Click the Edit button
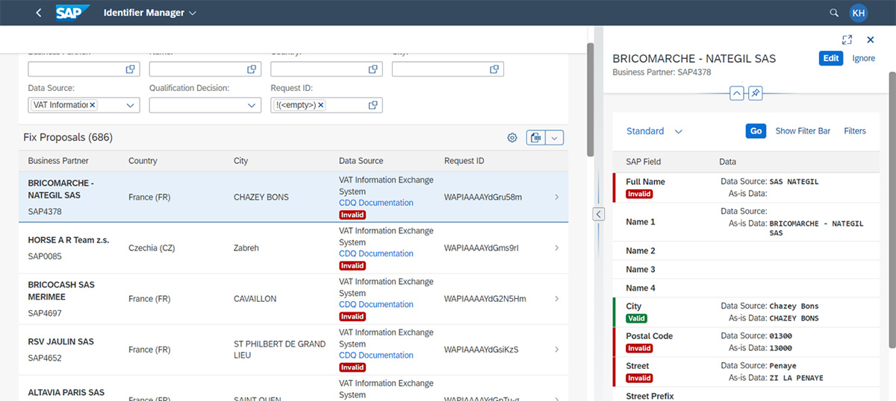 pos(831,58)
